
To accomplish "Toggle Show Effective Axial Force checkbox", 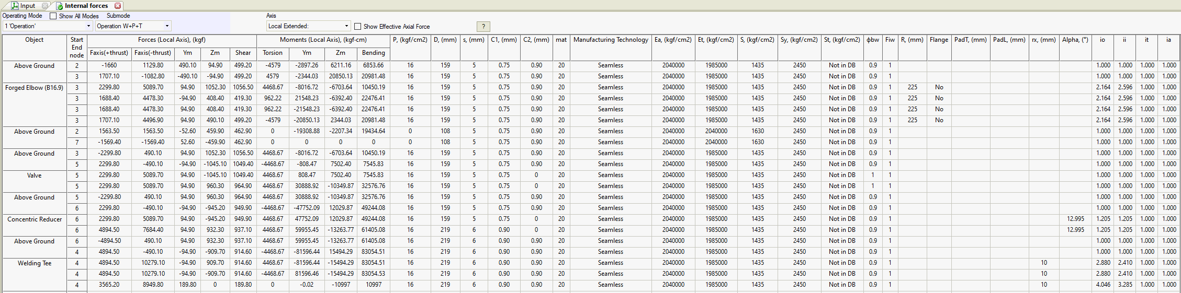I will [358, 26].
